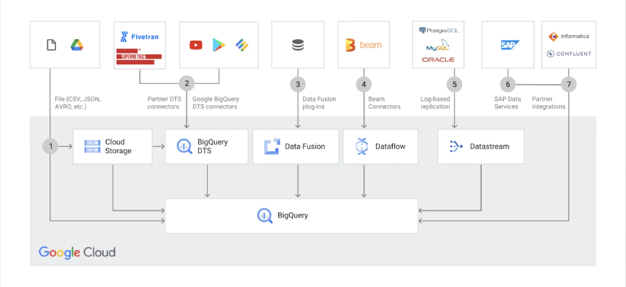Viewport: 626px width, 287px height.
Task: Click the MySQL logo
Action: point(438,45)
